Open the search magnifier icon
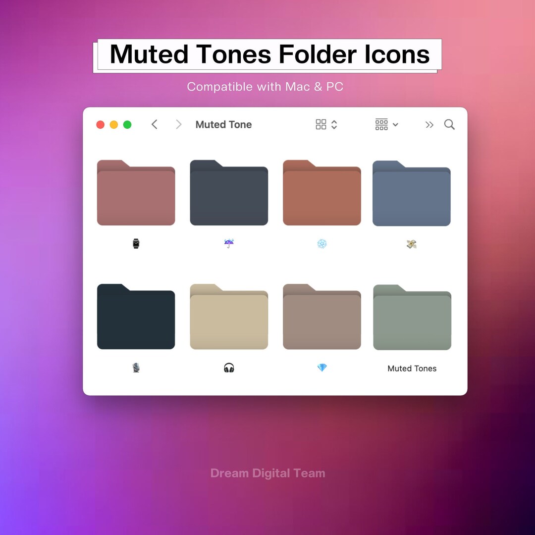 click(x=449, y=124)
